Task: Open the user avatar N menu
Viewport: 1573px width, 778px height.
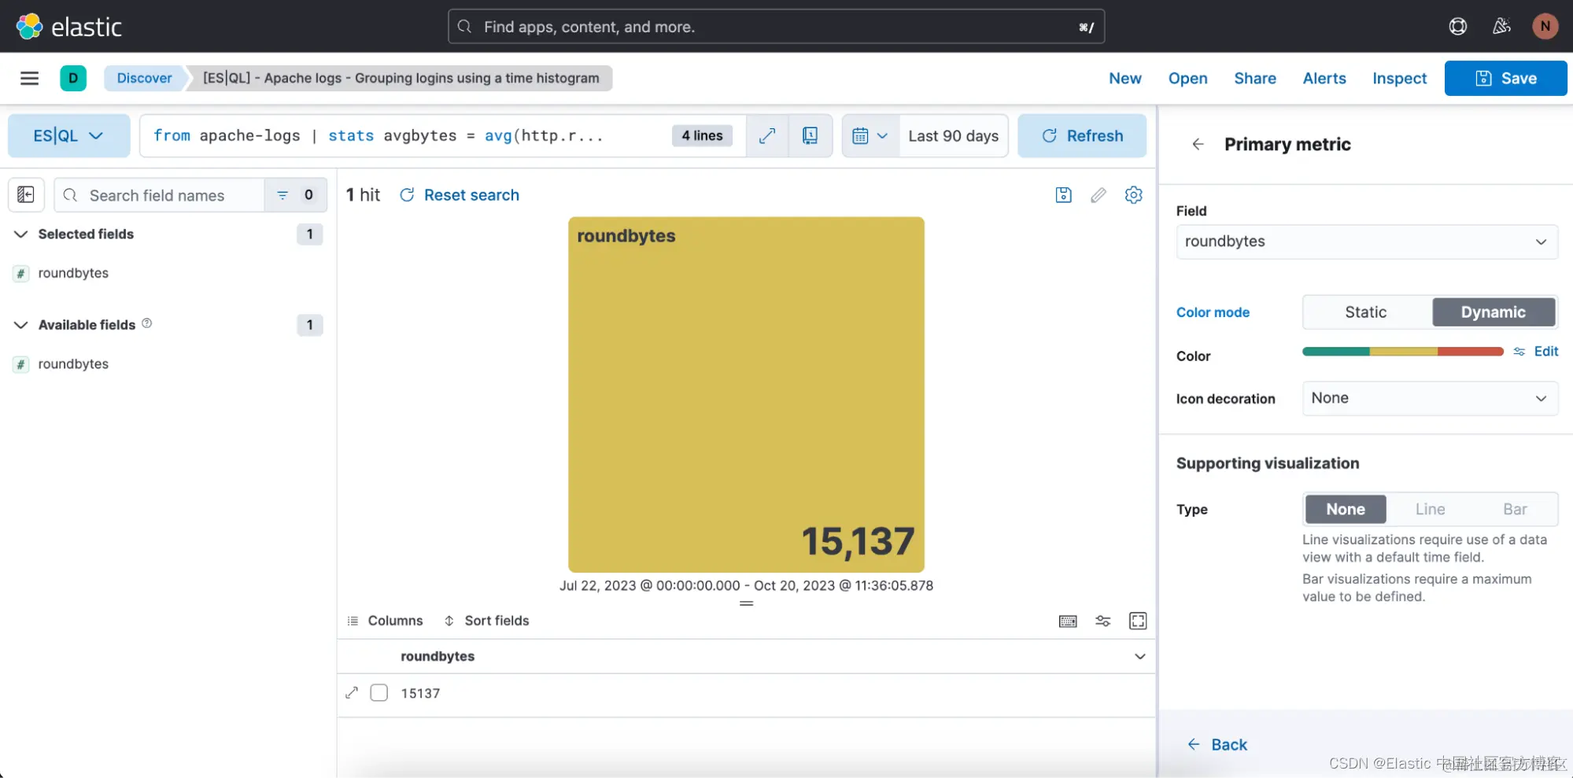Action: point(1545,27)
